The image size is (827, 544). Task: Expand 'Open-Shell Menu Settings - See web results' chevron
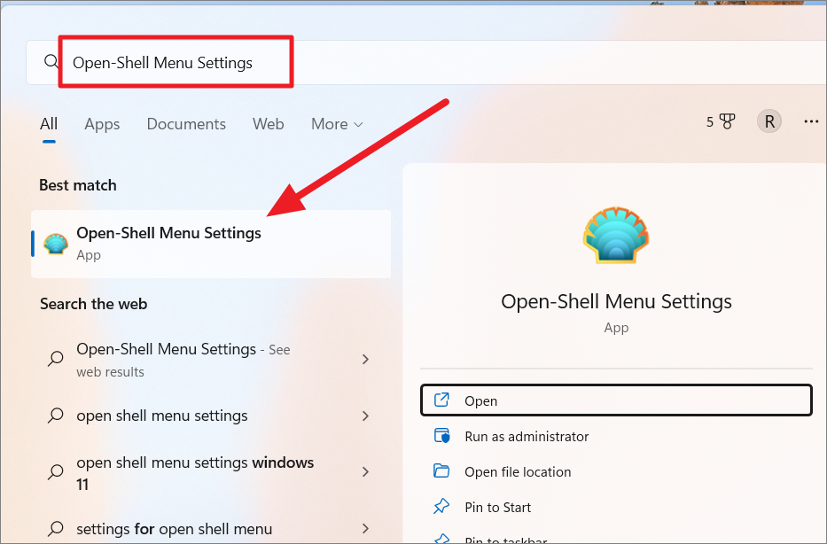(x=365, y=359)
